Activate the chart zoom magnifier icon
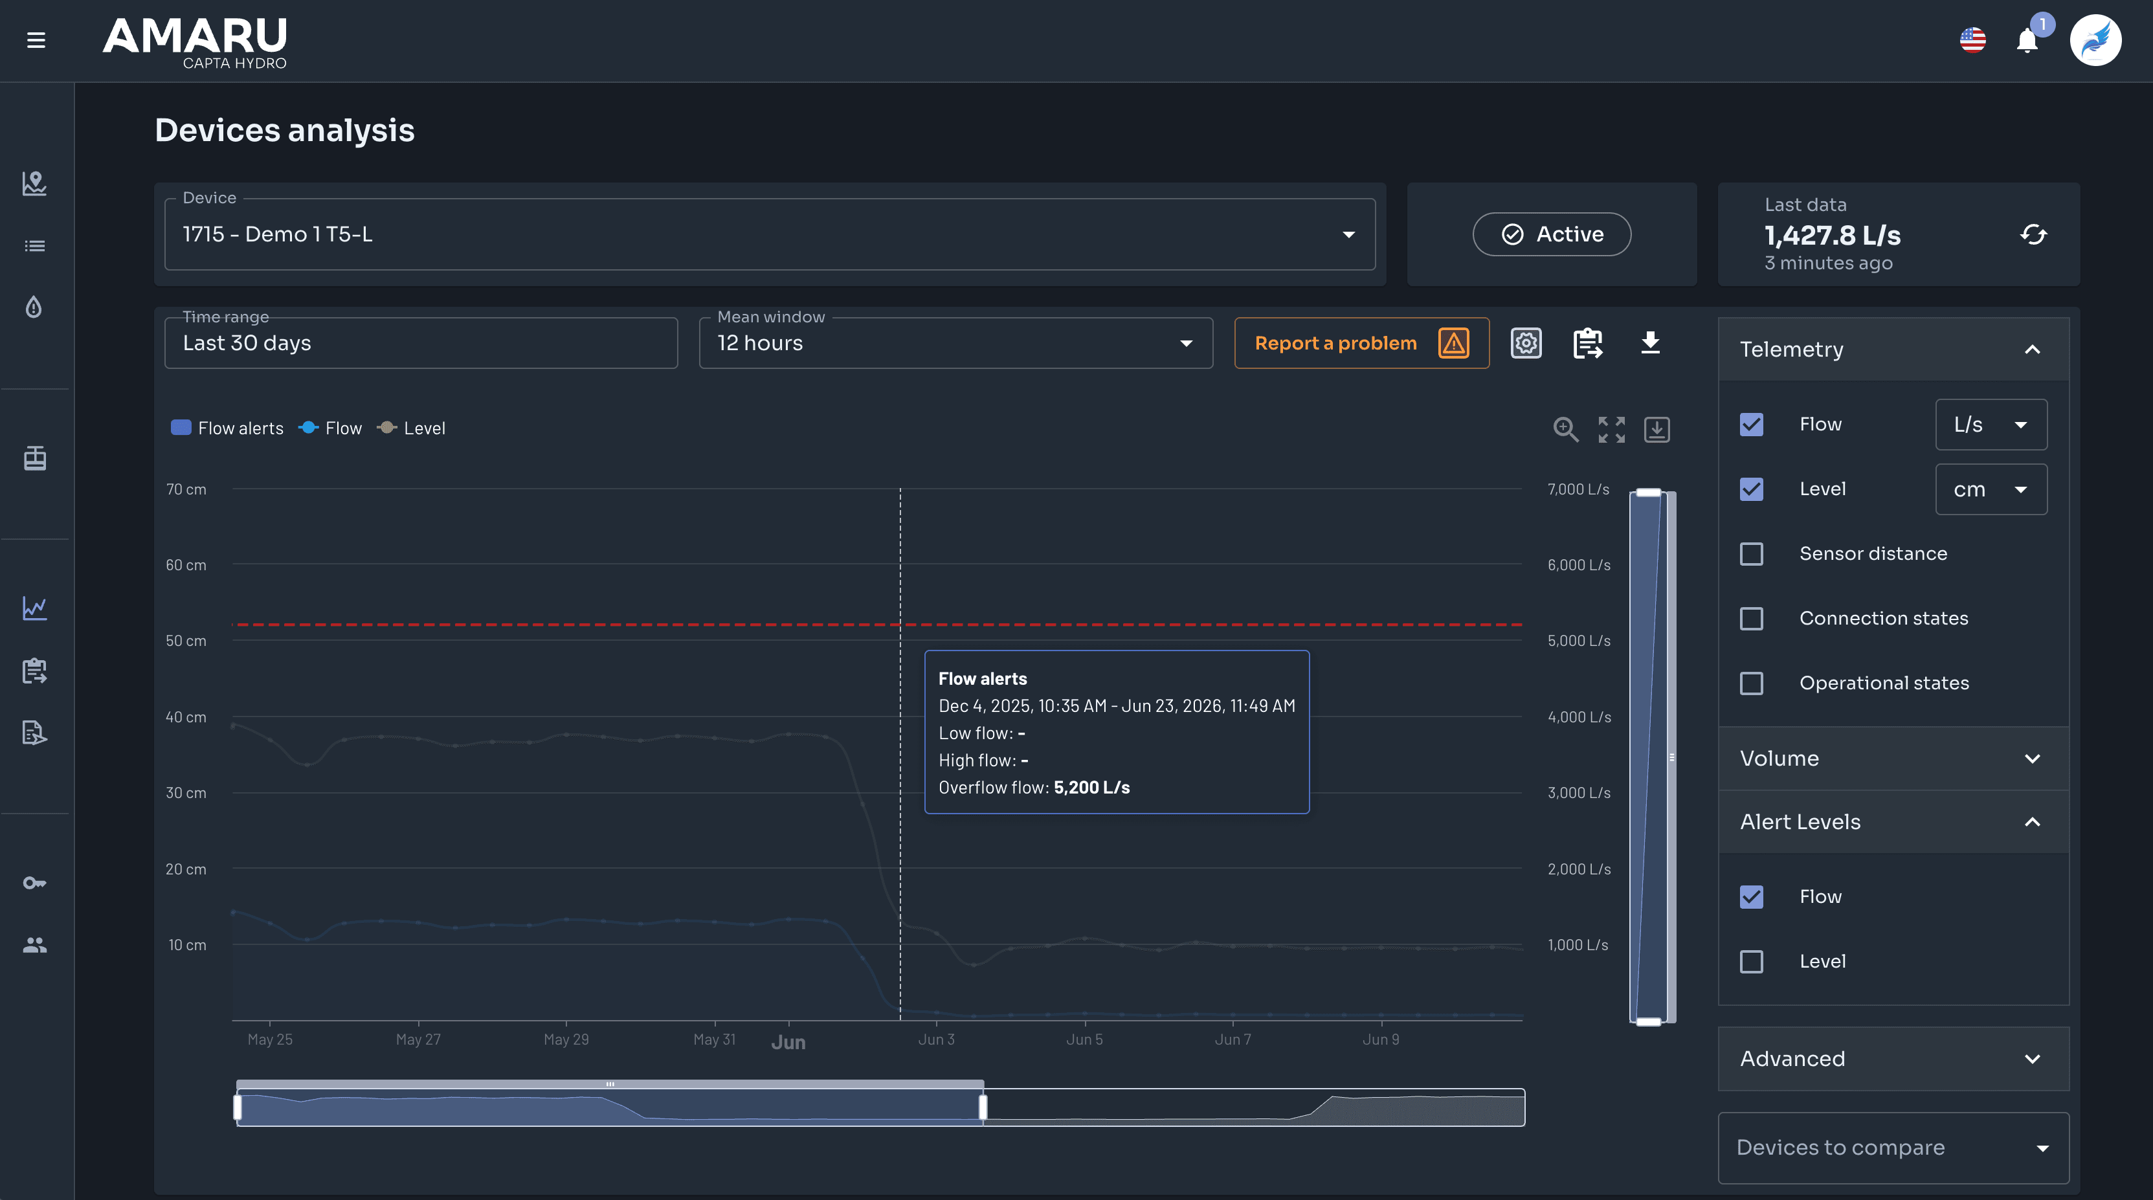 1565,430
